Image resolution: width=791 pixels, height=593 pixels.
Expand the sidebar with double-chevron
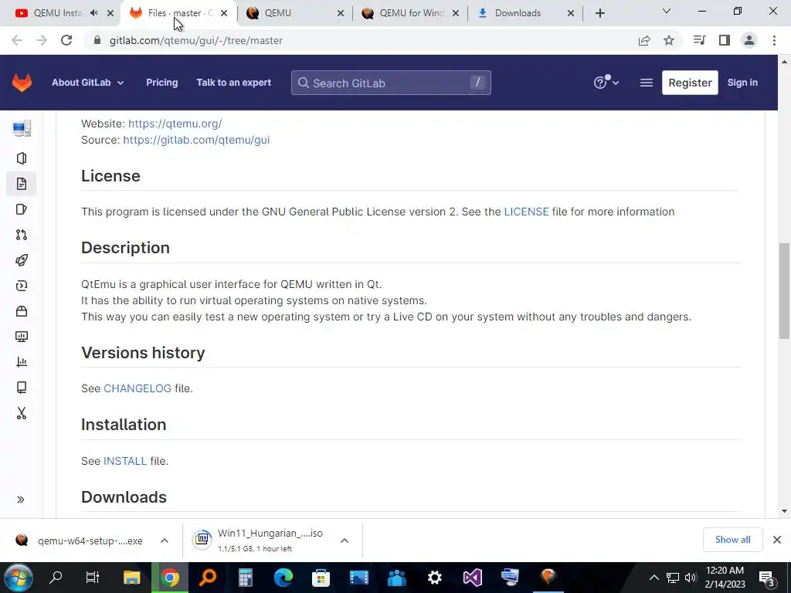(x=21, y=500)
